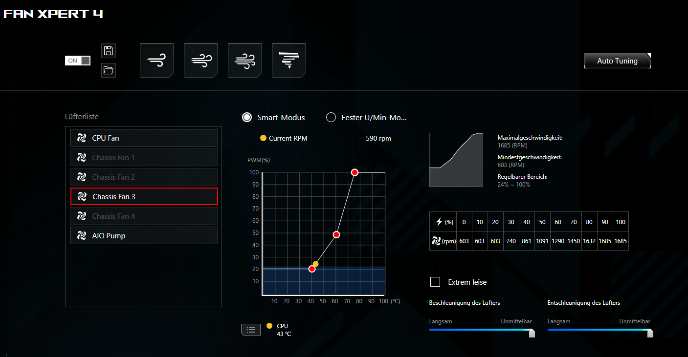Click the red curve point near 50% PWM
The image size is (688, 357).
pyautogui.click(x=336, y=235)
